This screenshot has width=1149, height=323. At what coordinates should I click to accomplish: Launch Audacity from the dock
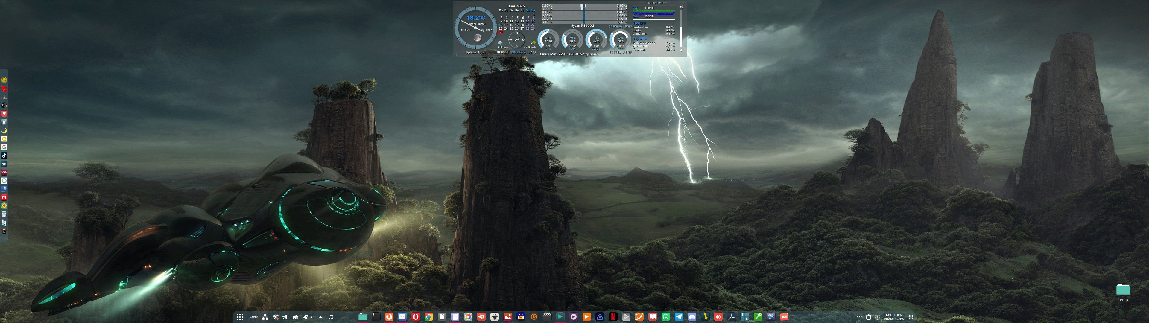tap(521, 317)
